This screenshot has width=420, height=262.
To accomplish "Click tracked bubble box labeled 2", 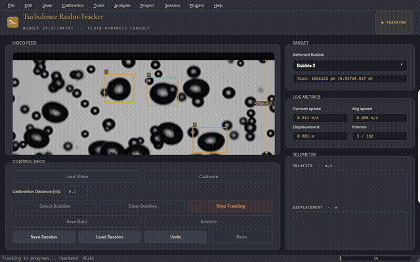I will 163,92.
